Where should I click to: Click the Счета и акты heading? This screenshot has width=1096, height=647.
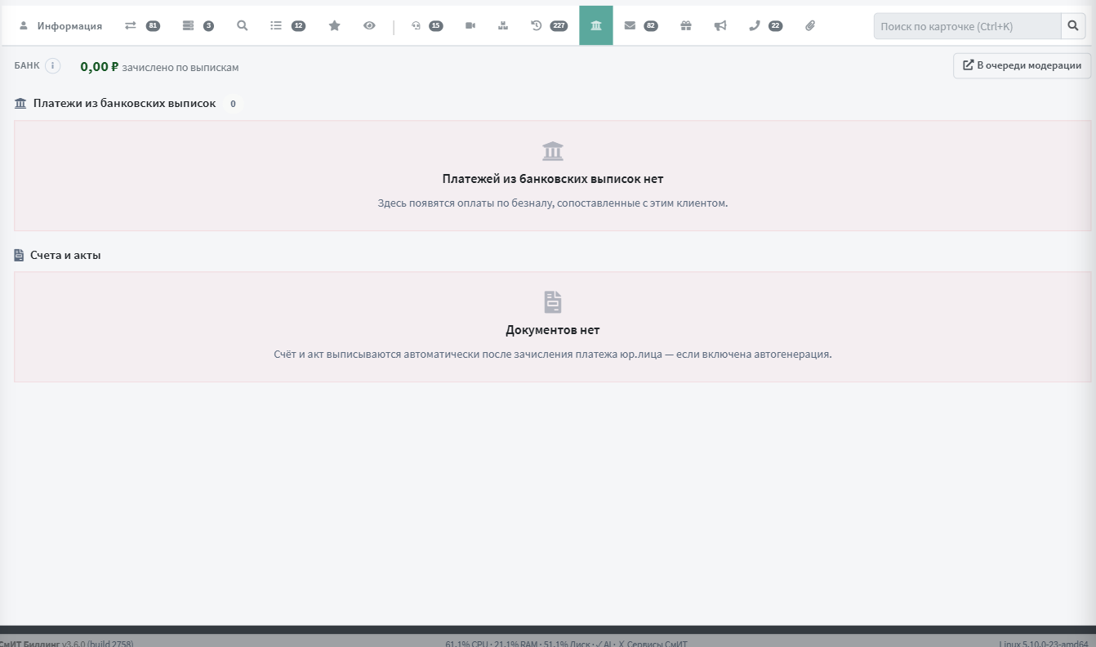[65, 255]
